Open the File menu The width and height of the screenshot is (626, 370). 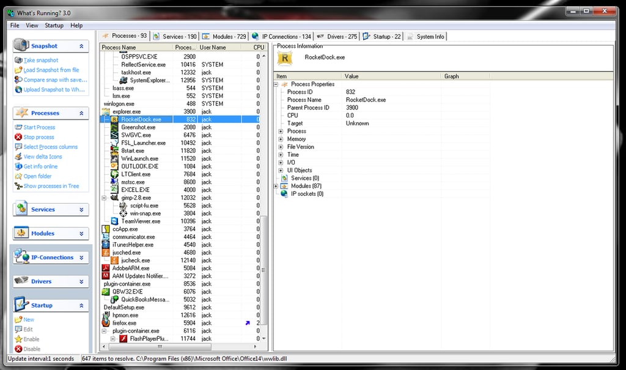click(15, 25)
